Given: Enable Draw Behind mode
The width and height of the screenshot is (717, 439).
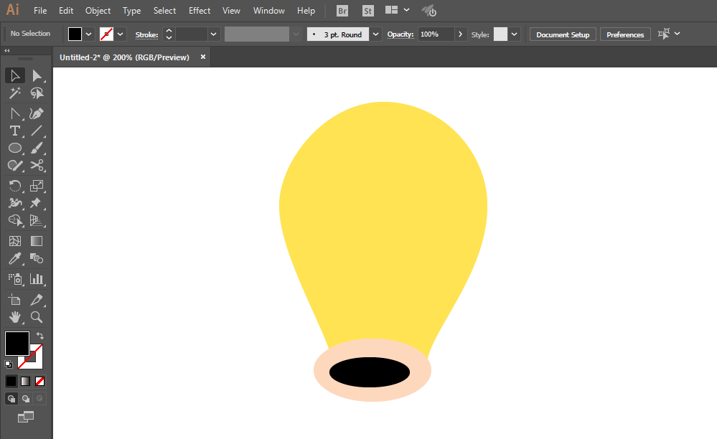Looking at the screenshot, I should tap(26, 399).
